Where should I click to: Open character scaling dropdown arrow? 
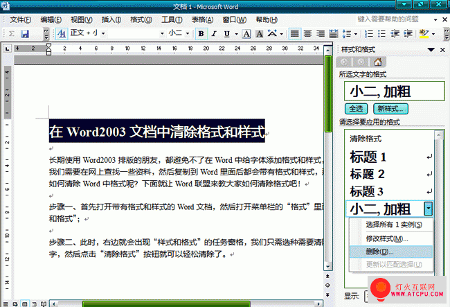coord(281,34)
